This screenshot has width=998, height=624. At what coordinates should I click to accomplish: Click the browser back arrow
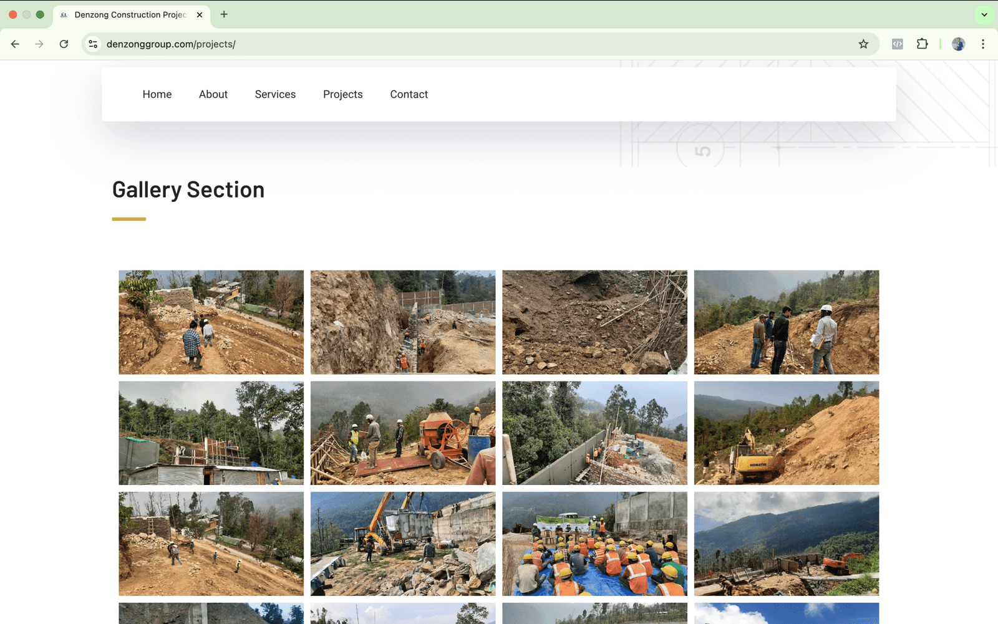pyautogui.click(x=15, y=44)
